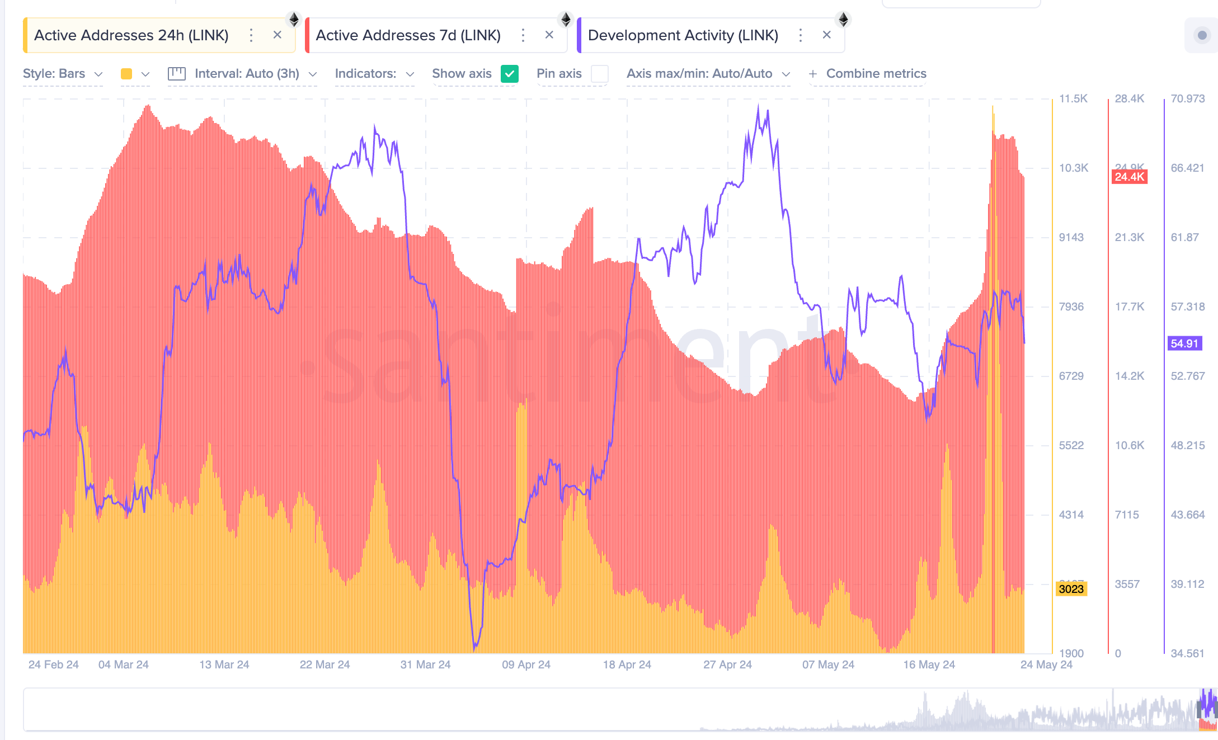Click the 07 May 24 date label
1218x740 pixels.
point(828,664)
